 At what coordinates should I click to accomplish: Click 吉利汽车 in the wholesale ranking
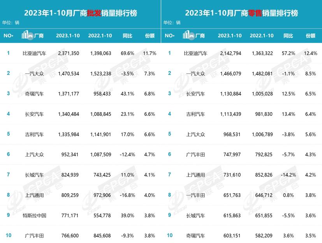[x=34, y=134]
